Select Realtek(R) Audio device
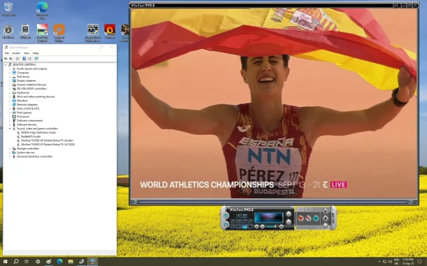427x266 pixels. (31, 136)
